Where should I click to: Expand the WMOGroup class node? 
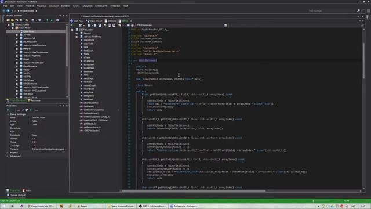pyautogui.click(x=17, y=80)
